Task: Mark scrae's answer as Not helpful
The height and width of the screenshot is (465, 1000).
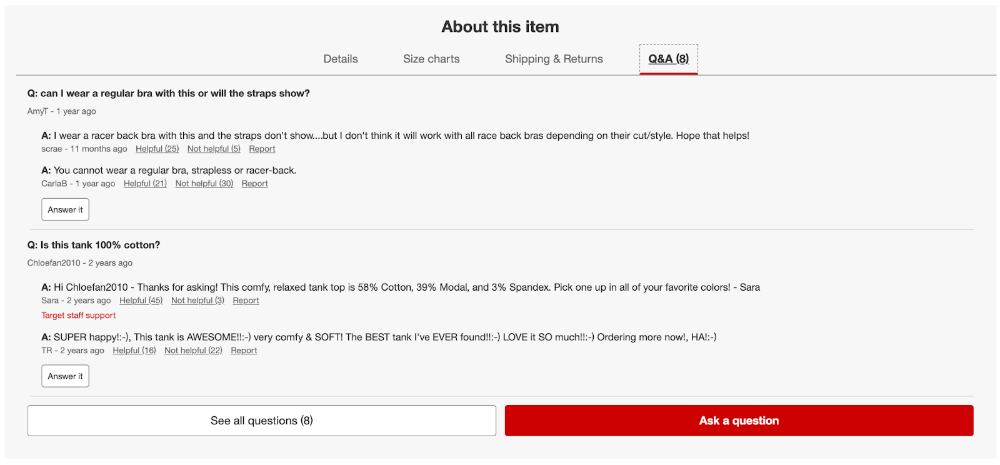Action: (x=213, y=149)
